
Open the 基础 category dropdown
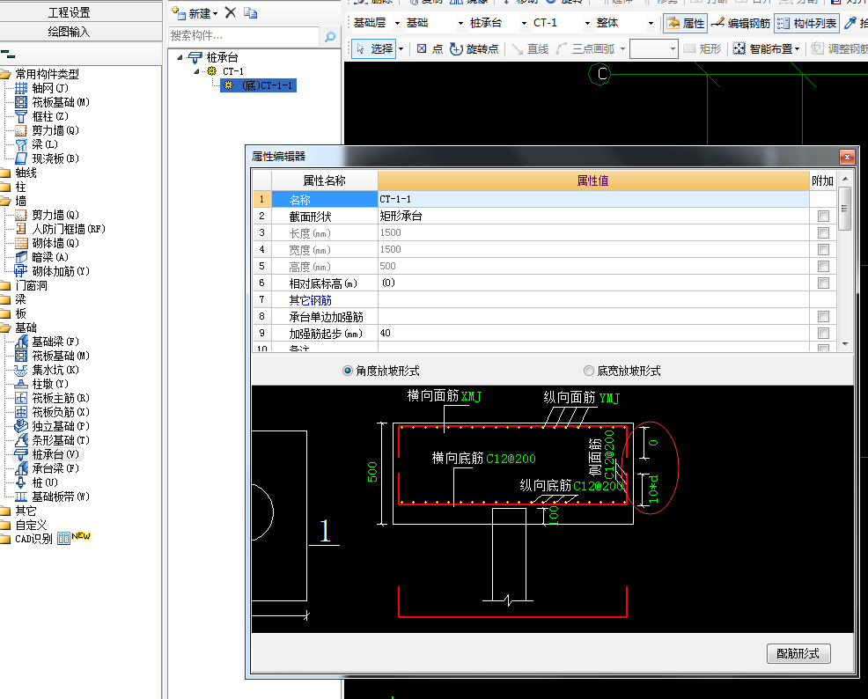click(460, 23)
